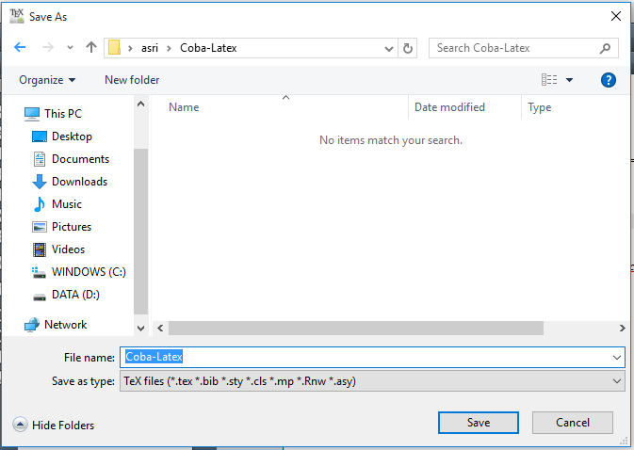Open Pictures in navigation pane
634x450 pixels.
coord(62,227)
